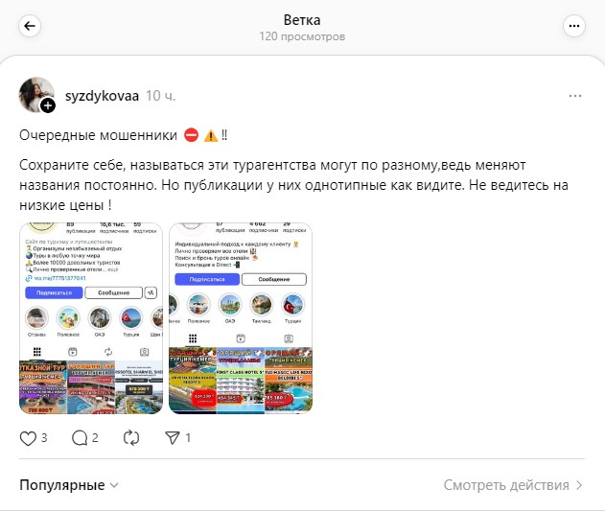This screenshot has width=605, height=512.
Task: Open post options next to syzdykovaa
Action: (x=575, y=96)
